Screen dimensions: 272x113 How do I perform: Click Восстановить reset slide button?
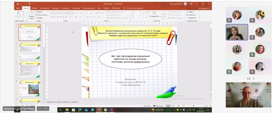coord(41,15)
